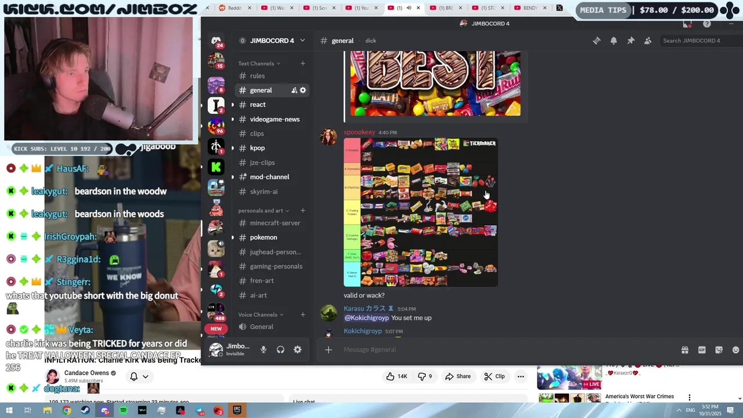Collapse the personals and art category

point(264,211)
